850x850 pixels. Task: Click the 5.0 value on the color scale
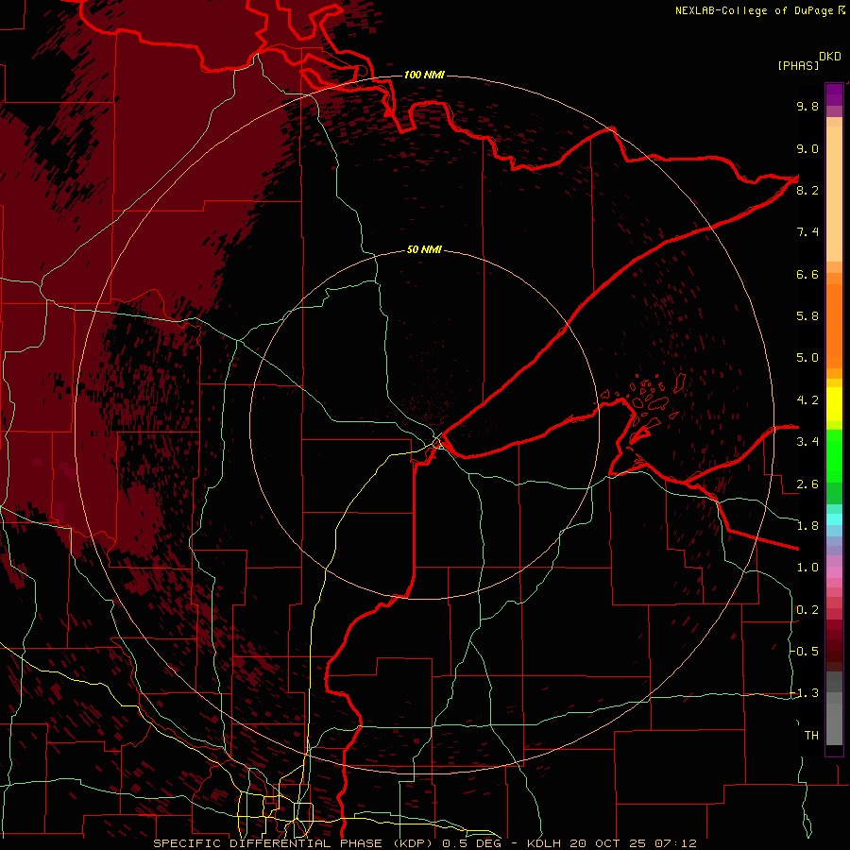point(807,358)
